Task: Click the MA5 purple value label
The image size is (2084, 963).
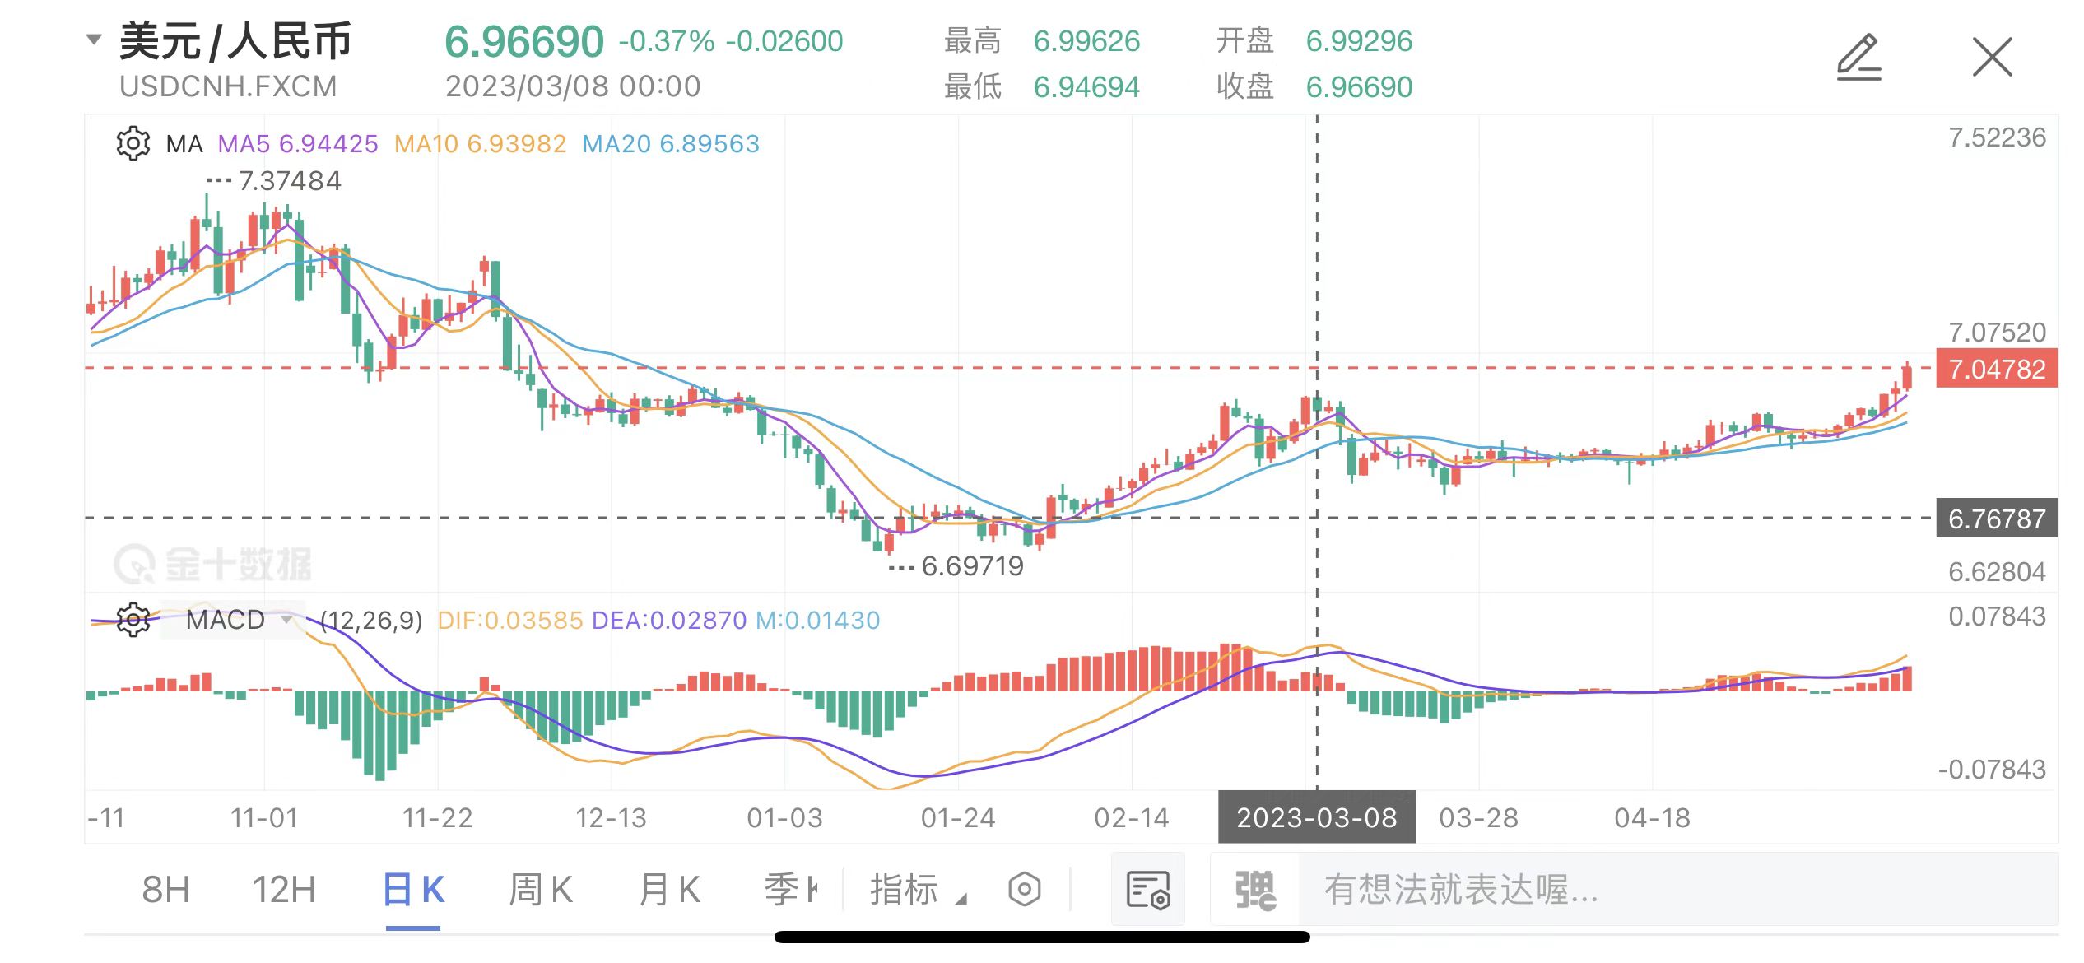Action: click(x=297, y=144)
